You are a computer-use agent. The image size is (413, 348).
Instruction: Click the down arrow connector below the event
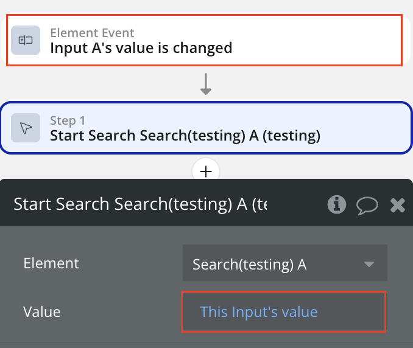coord(206,85)
